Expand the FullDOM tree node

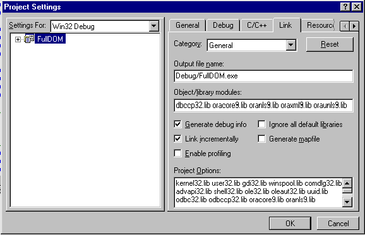[18, 39]
